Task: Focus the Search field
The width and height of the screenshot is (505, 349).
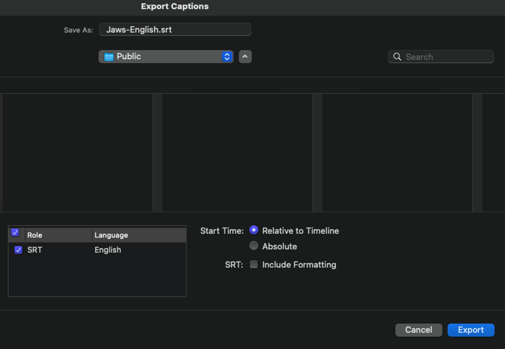Action: (441, 57)
